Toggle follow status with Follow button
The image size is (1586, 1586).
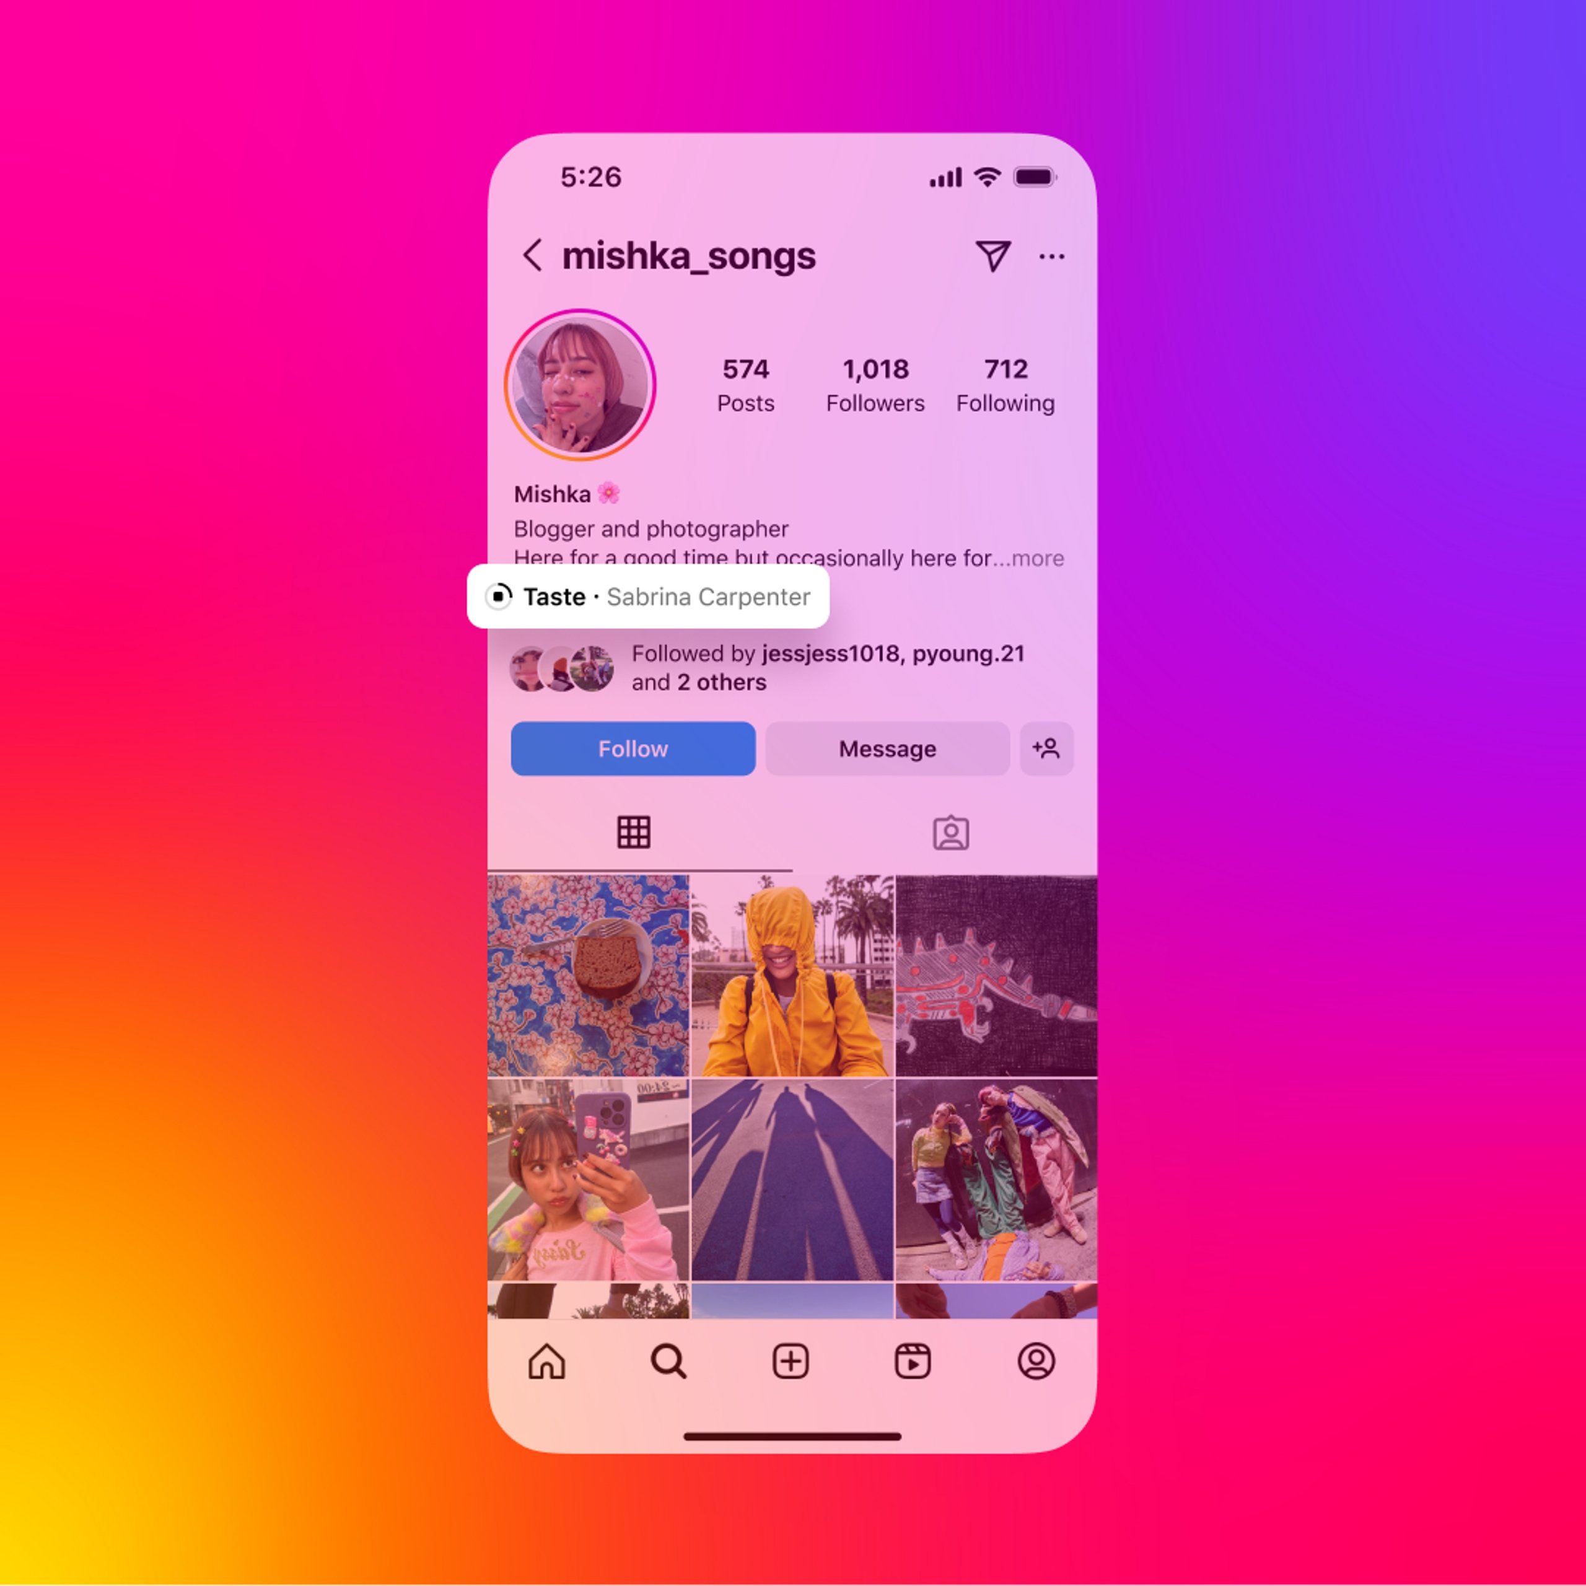click(x=633, y=748)
